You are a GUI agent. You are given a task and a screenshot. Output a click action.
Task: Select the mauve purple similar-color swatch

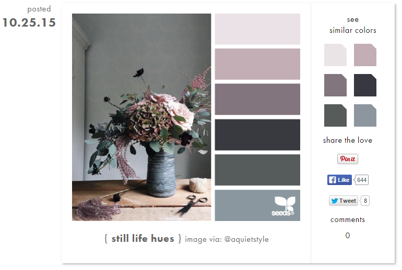pyautogui.click(x=335, y=85)
